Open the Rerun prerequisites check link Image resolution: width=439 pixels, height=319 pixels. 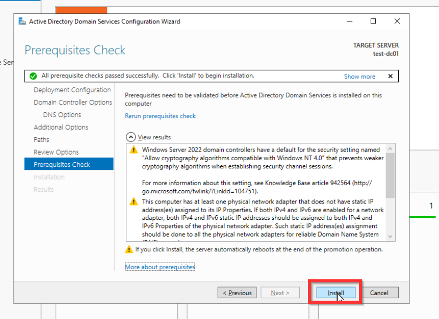click(160, 116)
